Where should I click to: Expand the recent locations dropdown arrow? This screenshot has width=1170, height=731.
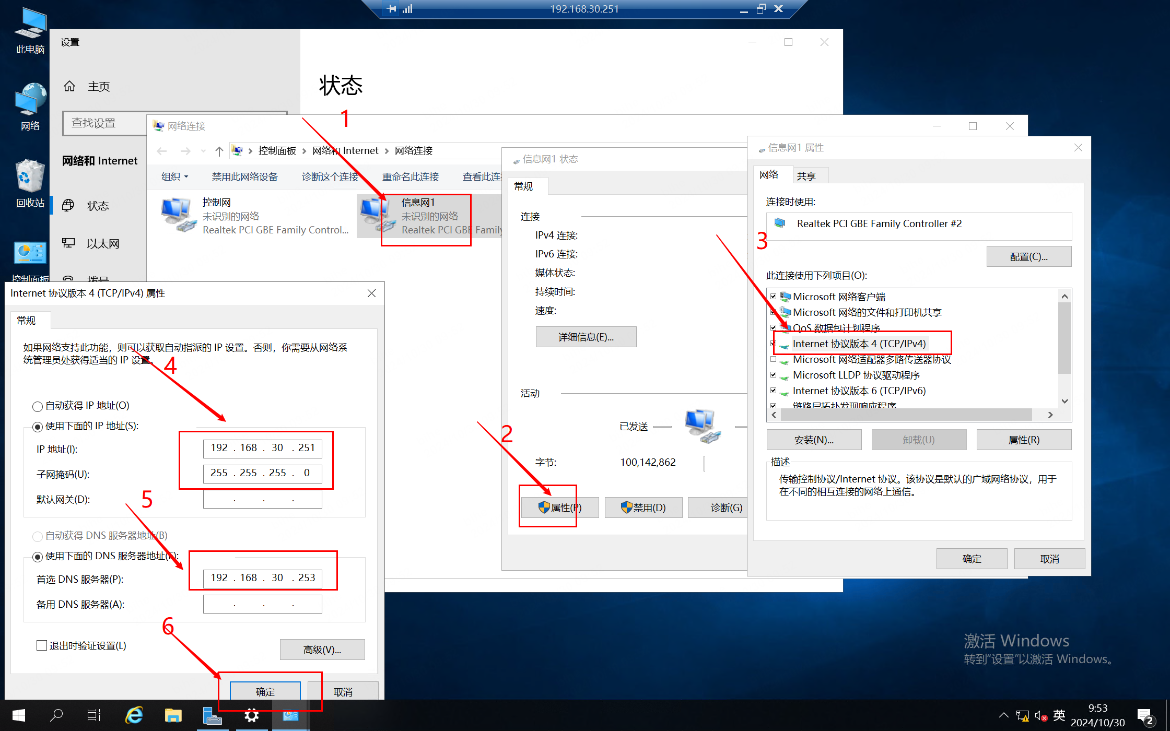click(203, 151)
